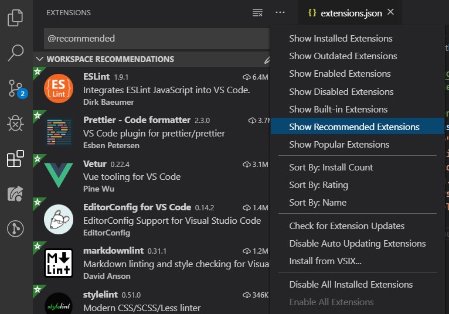The image size is (449, 314).
Task: Switch to the extensions.json tab
Action: click(x=351, y=13)
